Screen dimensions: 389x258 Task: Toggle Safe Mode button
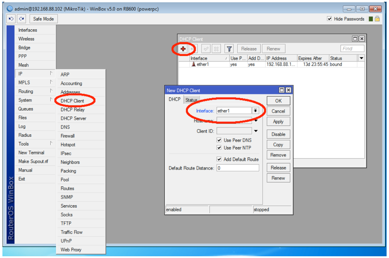click(44, 19)
